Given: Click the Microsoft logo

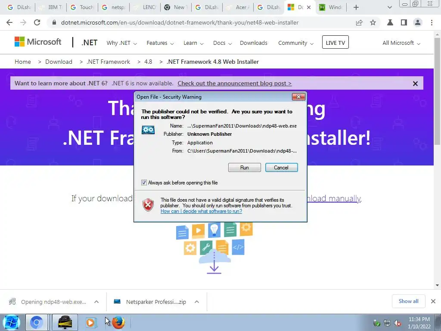Looking at the screenshot, I should point(38,42).
